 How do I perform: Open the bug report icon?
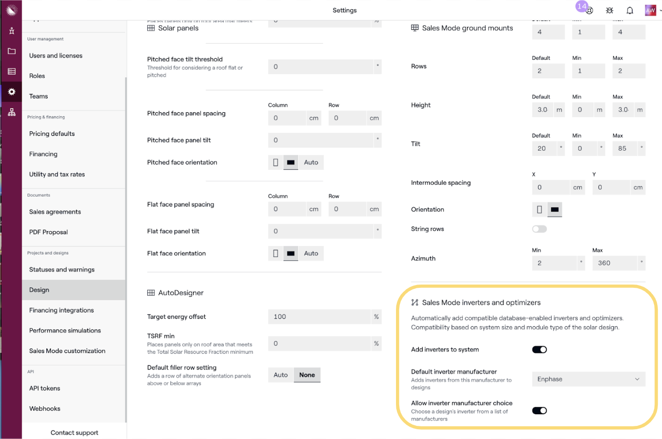[x=610, y=10]
